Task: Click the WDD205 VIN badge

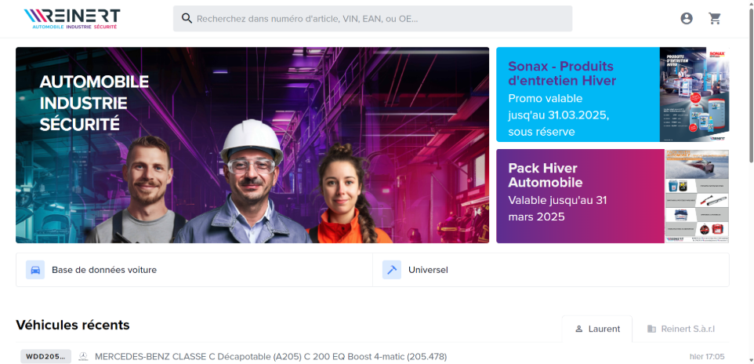Action: (45, 357)
